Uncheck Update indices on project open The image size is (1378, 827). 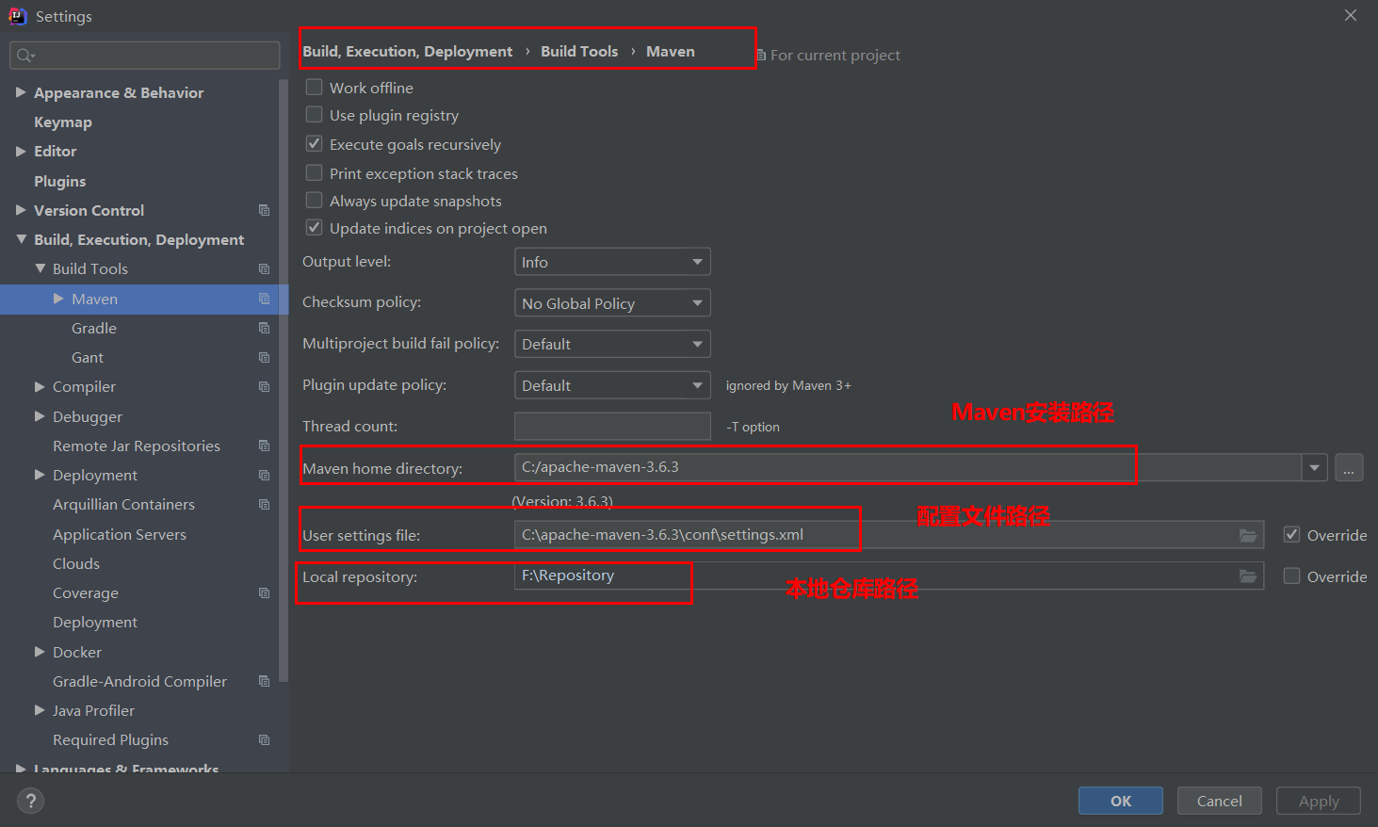(x=315, y=227)
